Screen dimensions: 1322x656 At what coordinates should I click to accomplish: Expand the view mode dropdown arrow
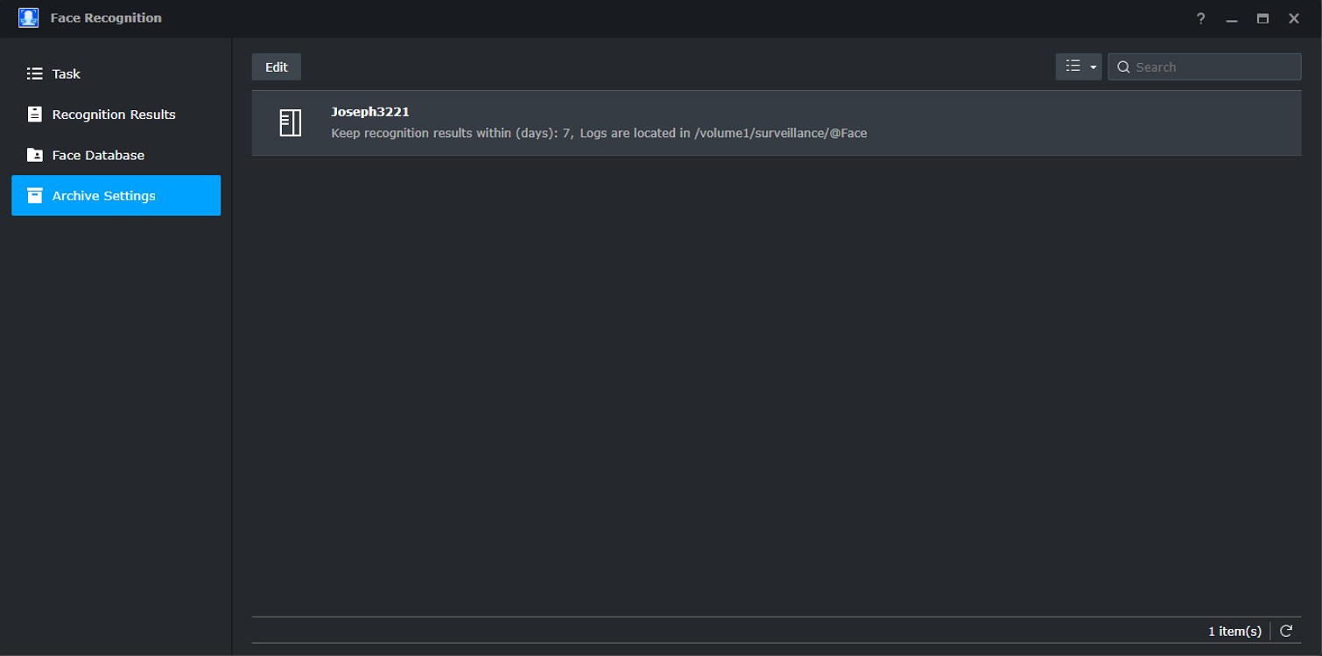coord(1093,67)
